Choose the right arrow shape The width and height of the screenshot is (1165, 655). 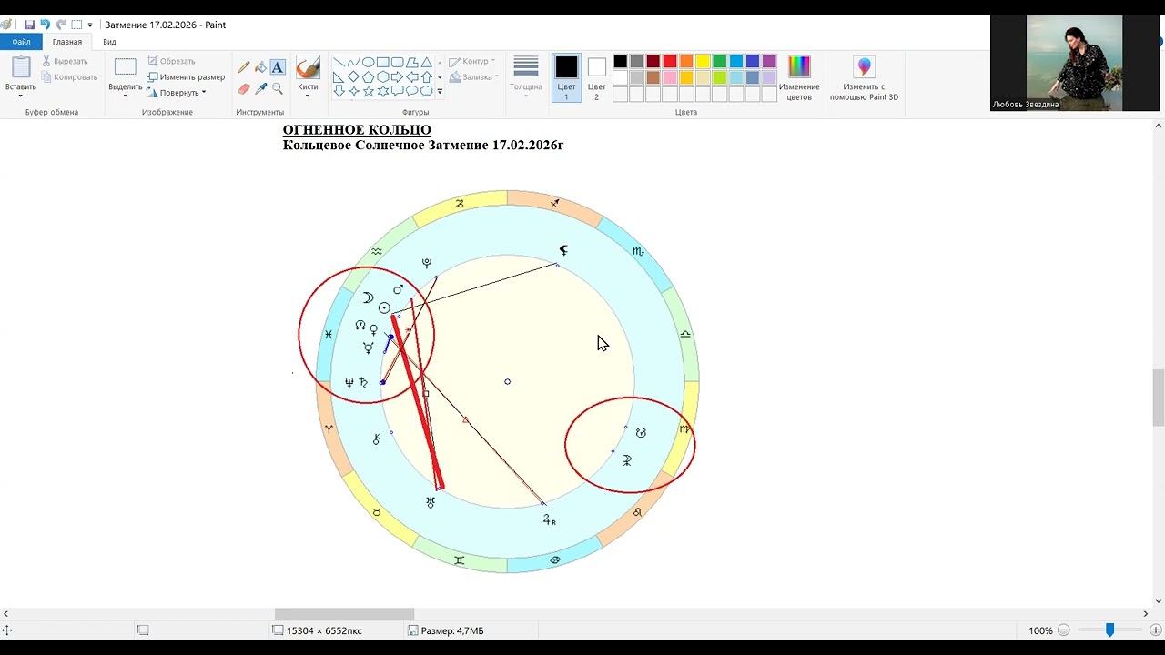tap(397, 77)
